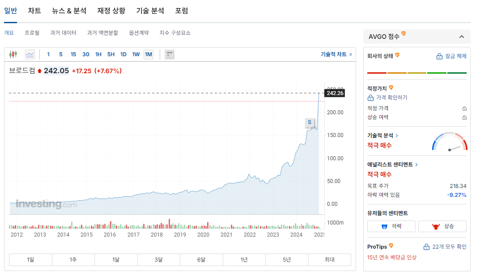Select the 개요 sub-tab
Viewport: 480px width, 279px height.
(x=9, y=33)
